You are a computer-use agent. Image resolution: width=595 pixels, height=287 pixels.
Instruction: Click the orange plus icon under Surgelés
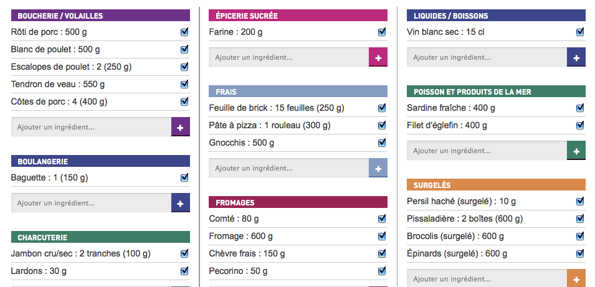(x=576, y=279)
